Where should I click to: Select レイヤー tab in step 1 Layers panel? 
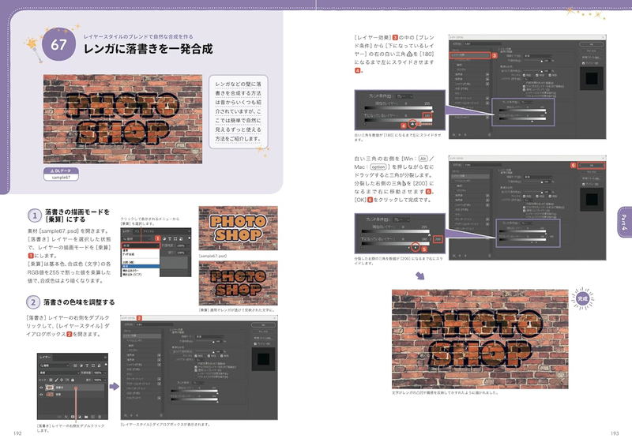[x=126, y=231]
